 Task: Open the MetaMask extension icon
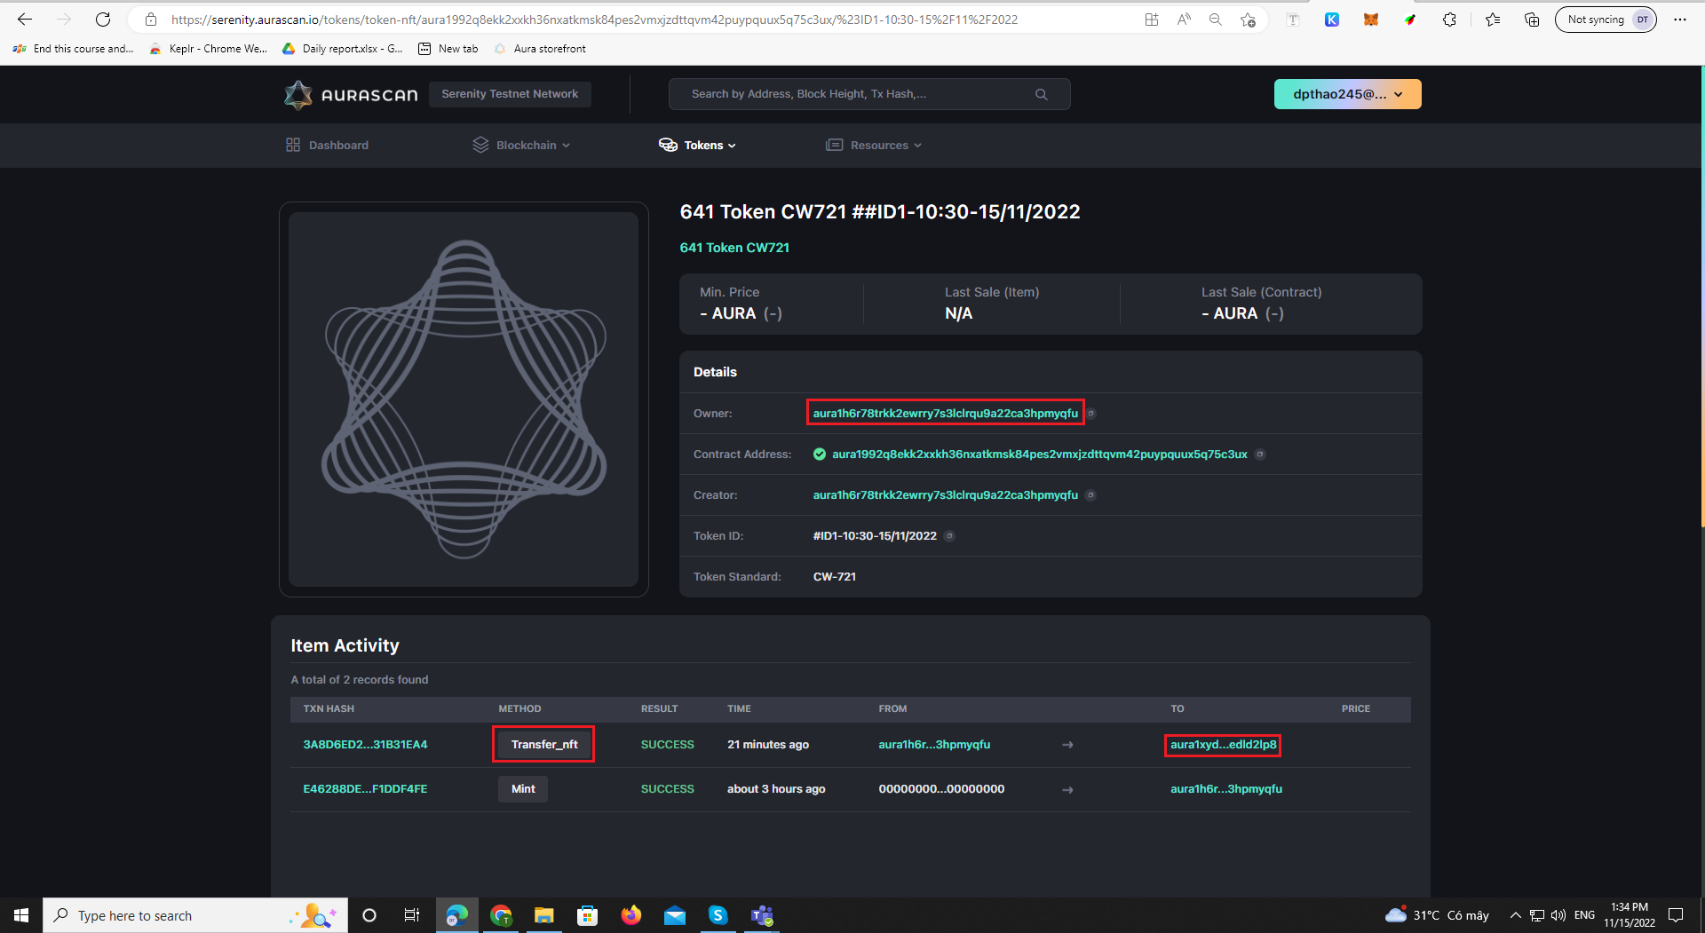[x=1371, y=19]
